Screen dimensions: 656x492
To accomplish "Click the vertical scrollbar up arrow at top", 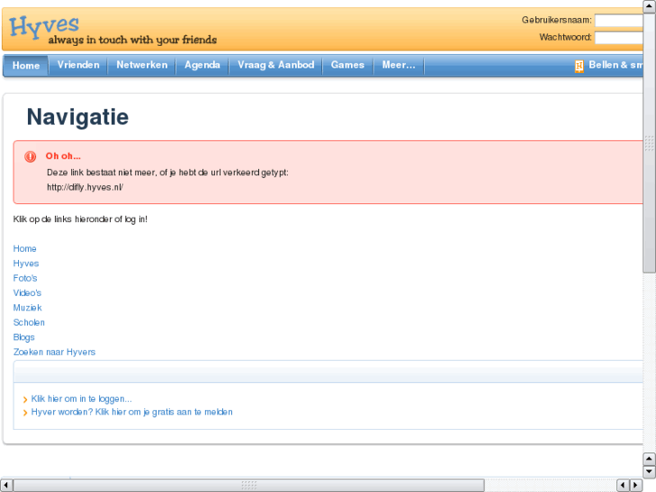I will (x=650, y=6).
